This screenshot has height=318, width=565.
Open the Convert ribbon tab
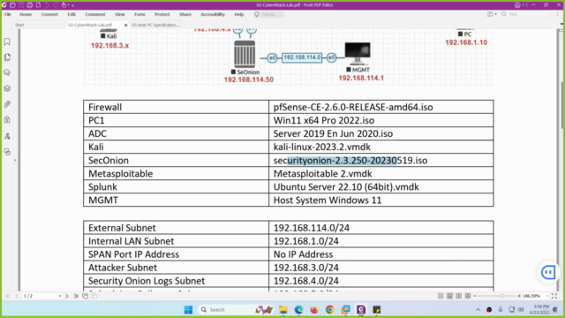click(49, 14)
